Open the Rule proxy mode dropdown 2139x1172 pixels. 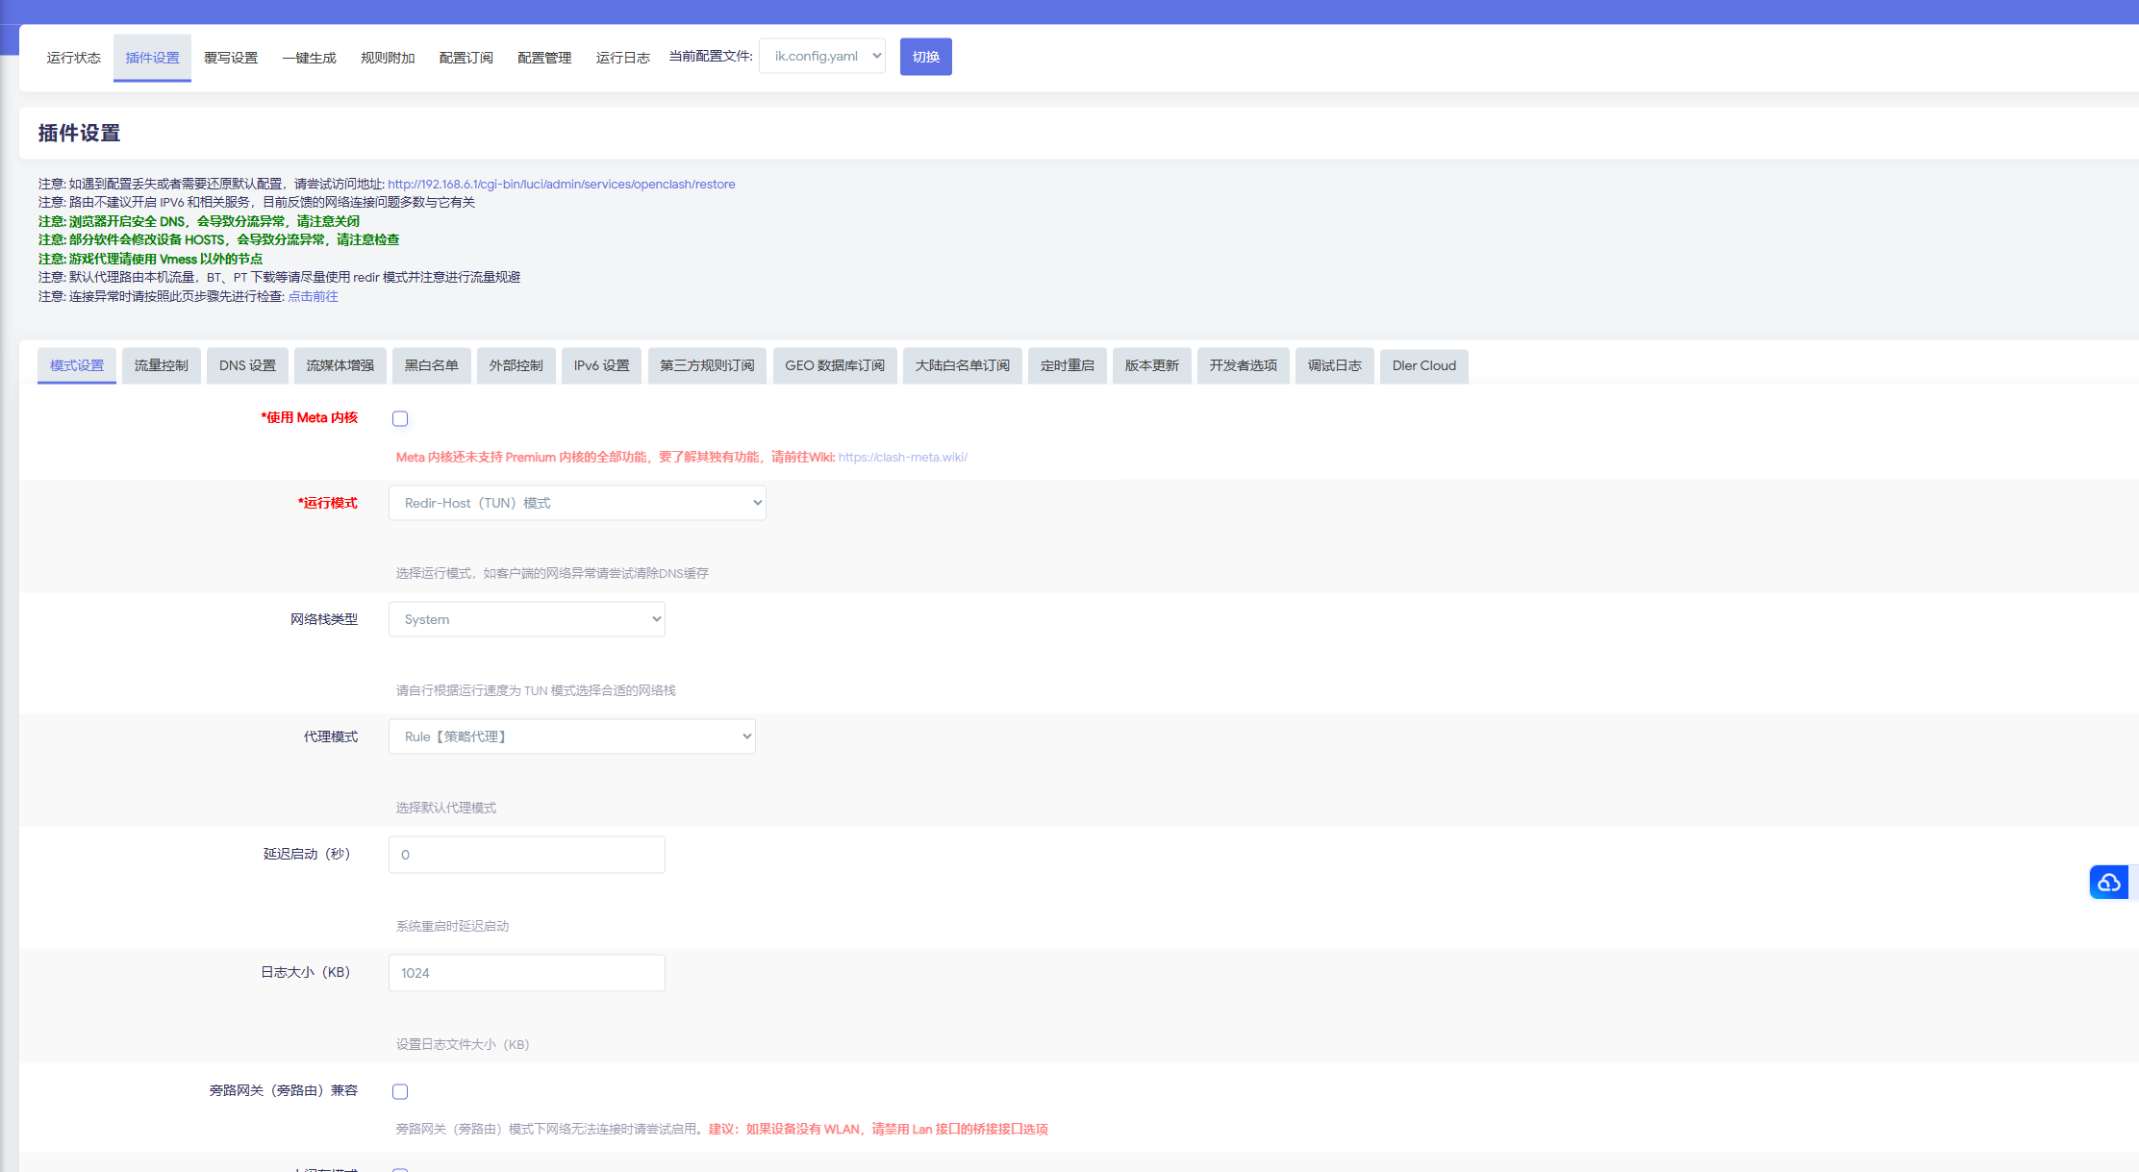tap(571, 736)
